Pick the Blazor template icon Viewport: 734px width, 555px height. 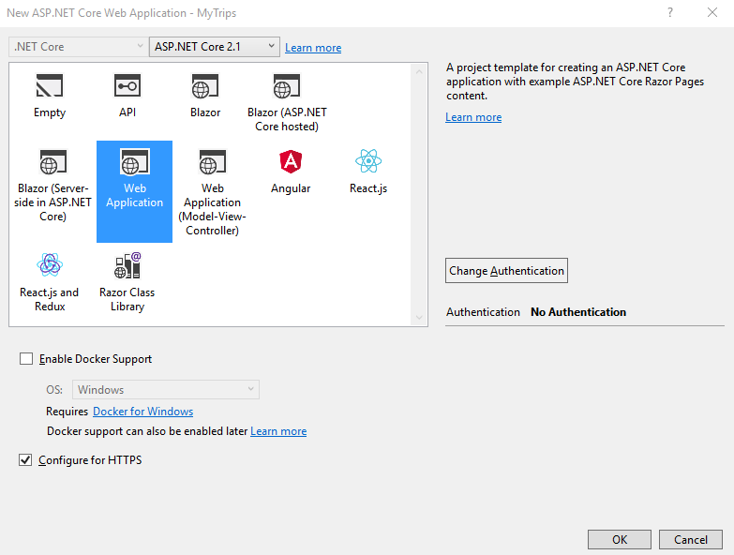[205, 85]
